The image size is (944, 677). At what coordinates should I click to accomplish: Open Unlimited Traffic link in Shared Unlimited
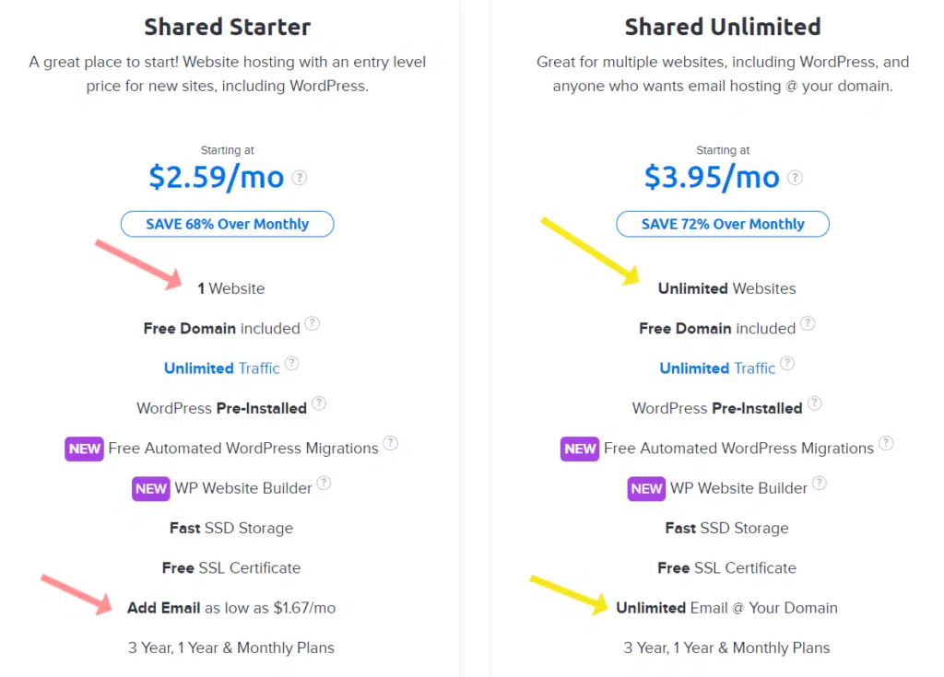coord(717,368)
